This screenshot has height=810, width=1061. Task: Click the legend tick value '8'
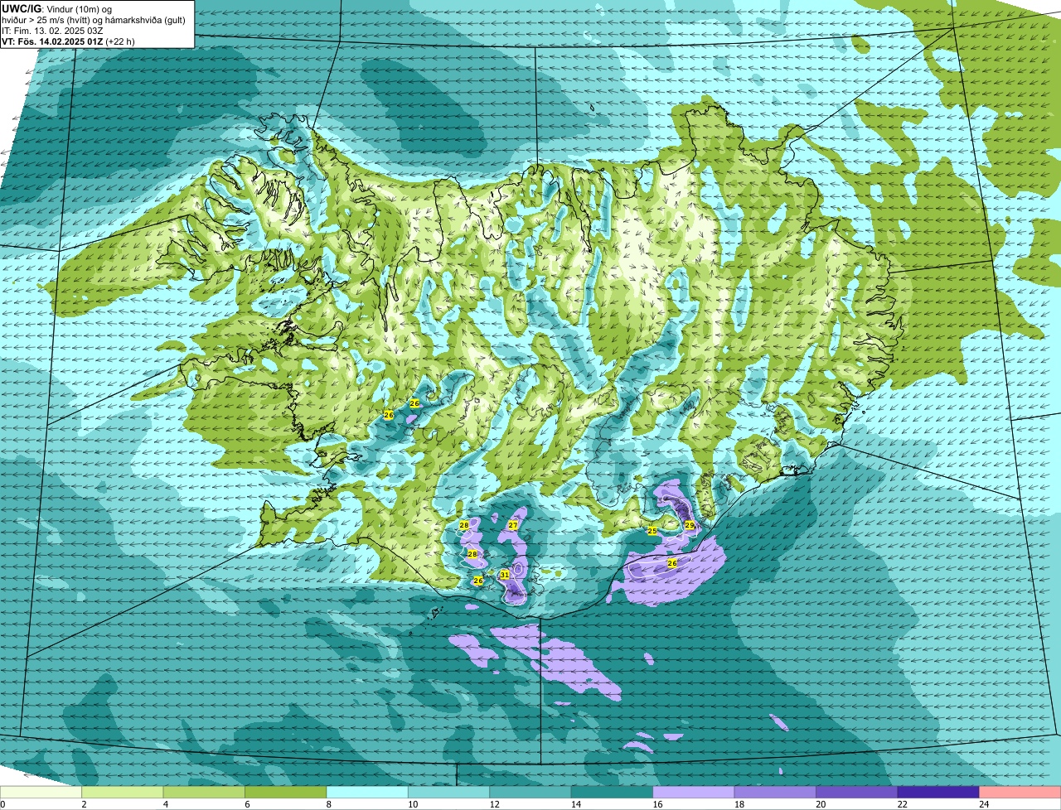(329, 804)
